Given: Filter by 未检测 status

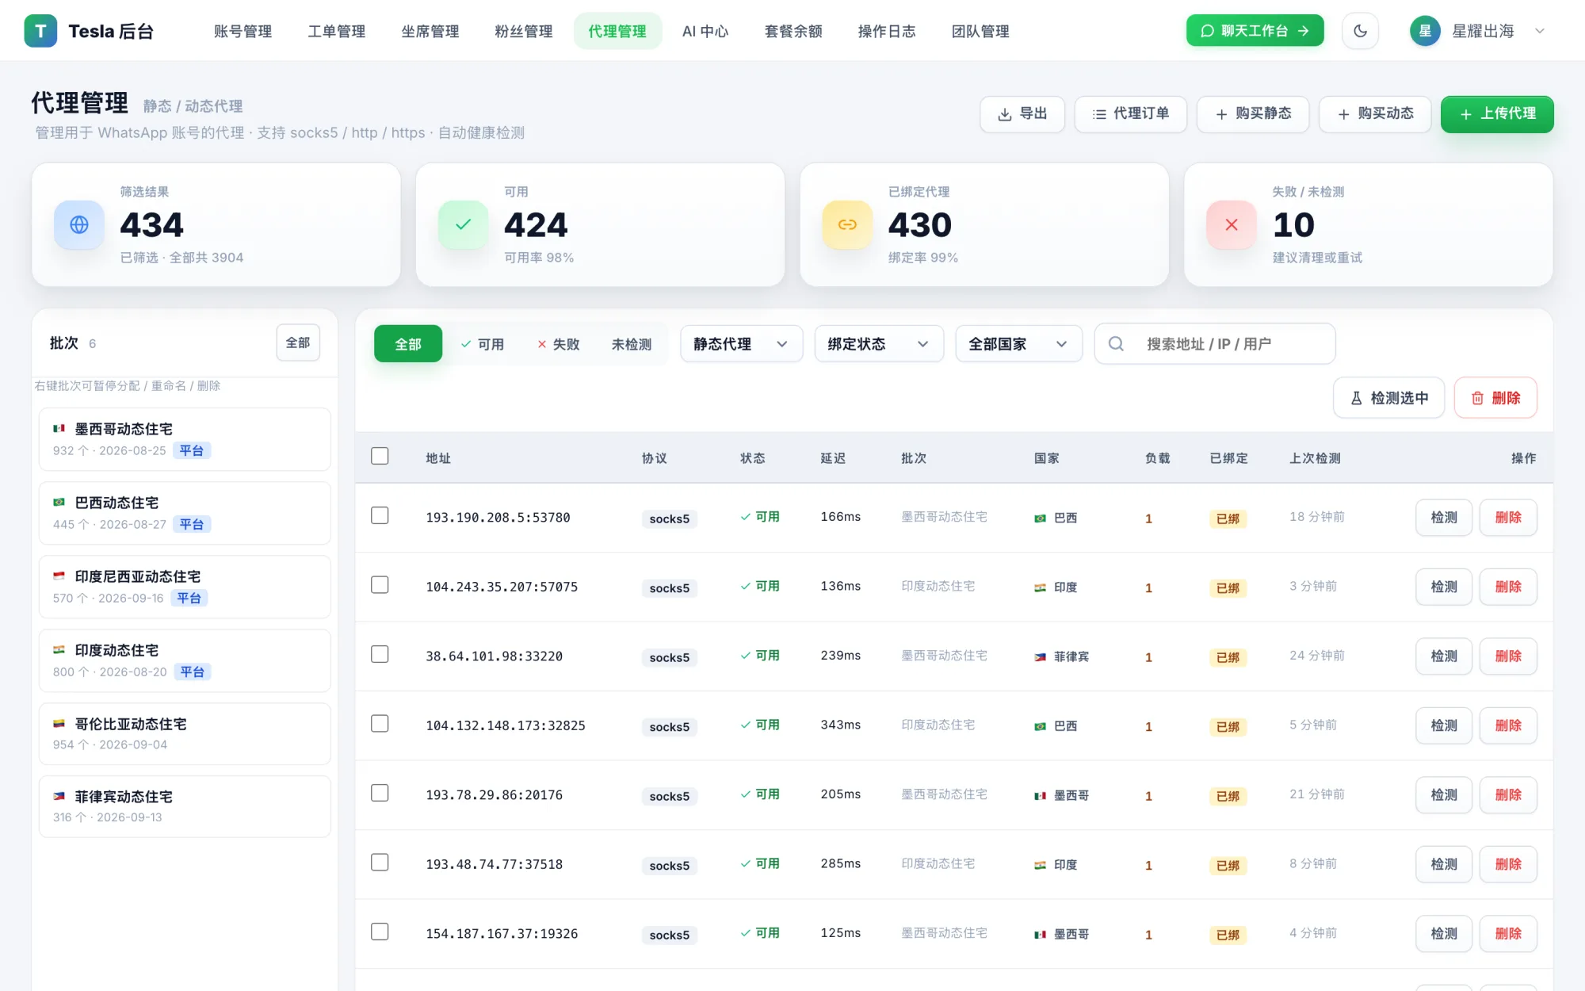Looking at the screenshot, I should pyautogui.click(x=632, y=343).
